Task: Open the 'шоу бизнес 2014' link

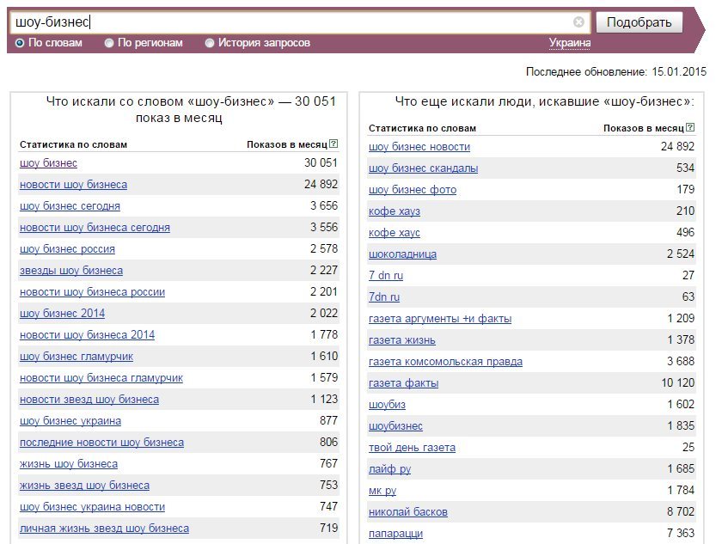Action: tap(62, 314)
